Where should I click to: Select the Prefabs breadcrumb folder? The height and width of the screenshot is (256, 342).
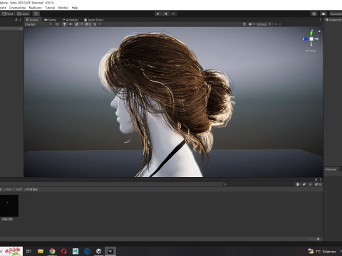pyautogui.click(x=32, y=189)
